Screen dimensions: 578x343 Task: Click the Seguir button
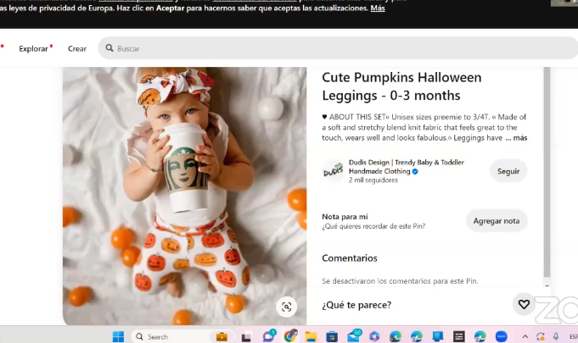(x=508, y=170)
